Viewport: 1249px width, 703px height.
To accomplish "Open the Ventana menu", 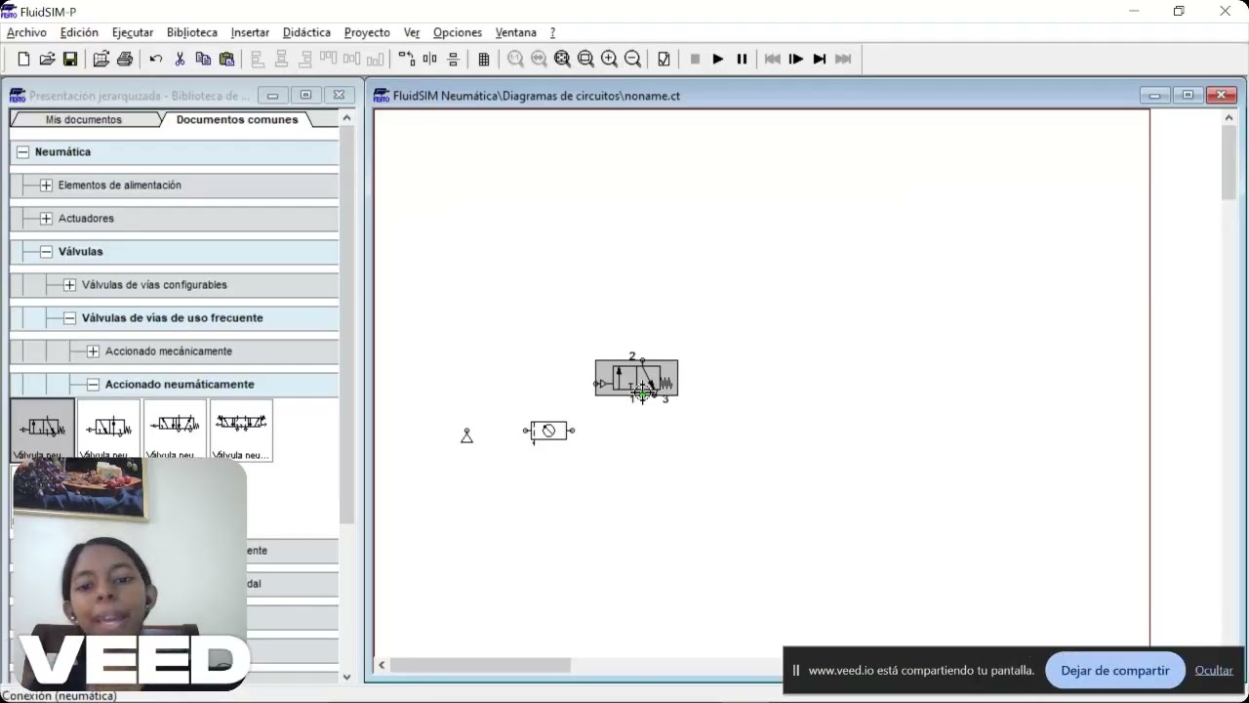I will [516, 32].
